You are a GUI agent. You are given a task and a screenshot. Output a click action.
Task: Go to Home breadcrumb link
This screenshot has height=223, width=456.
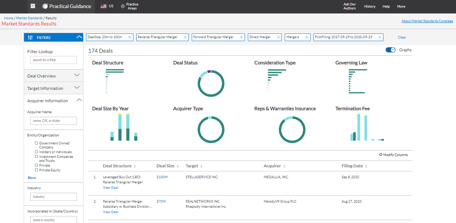point(8,18)
